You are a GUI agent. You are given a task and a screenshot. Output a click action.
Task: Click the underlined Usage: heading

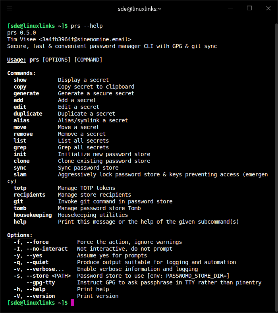tap(17, 60)
